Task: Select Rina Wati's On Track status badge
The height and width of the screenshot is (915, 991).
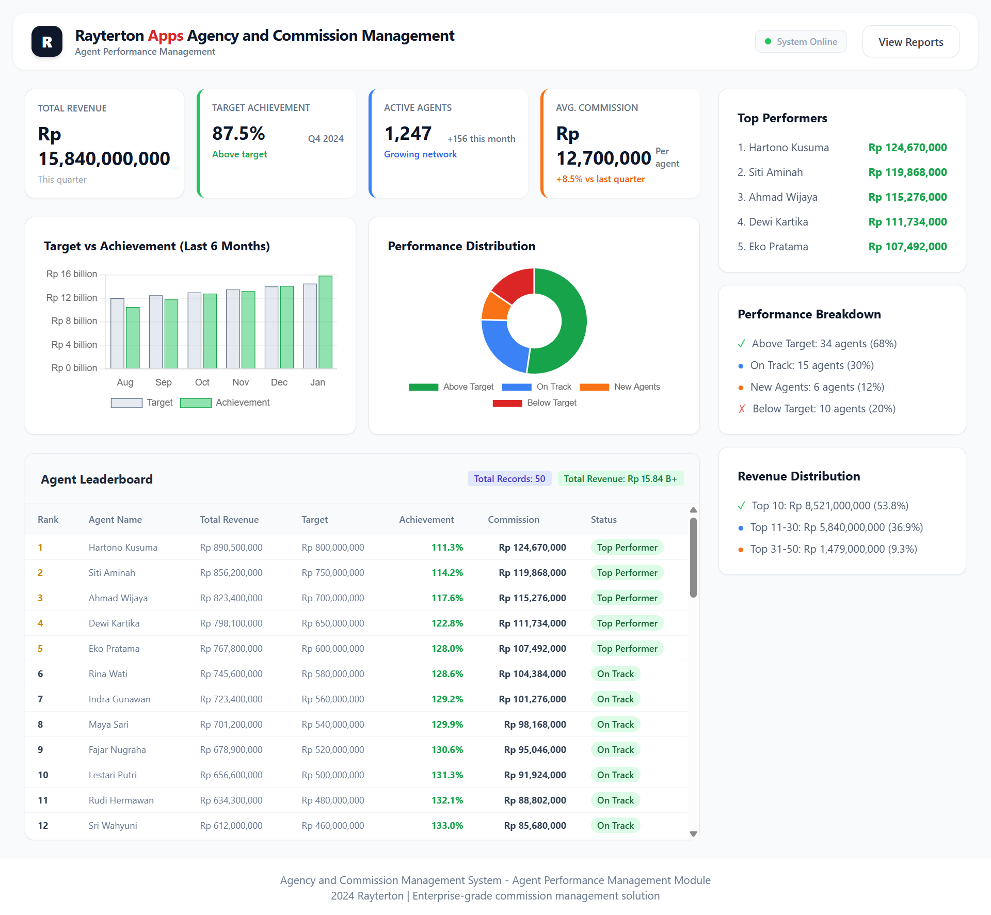Action: 615,673
